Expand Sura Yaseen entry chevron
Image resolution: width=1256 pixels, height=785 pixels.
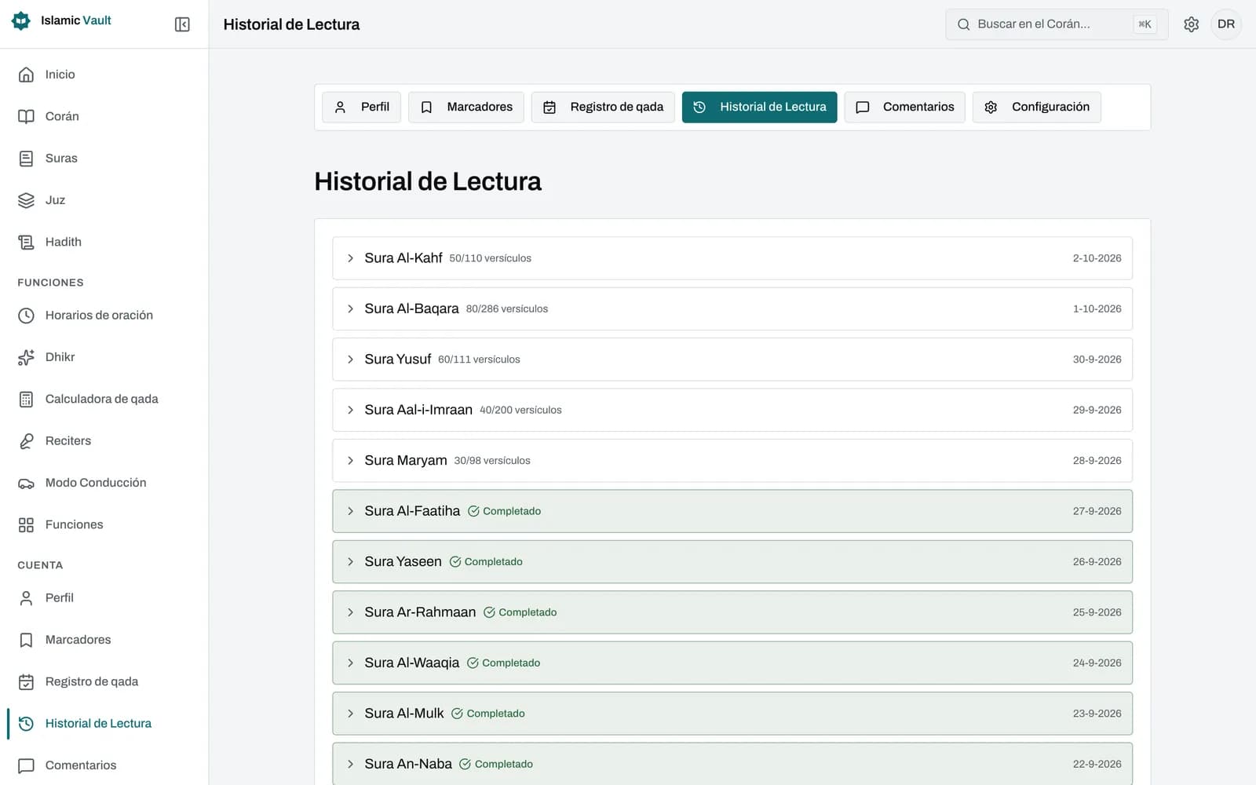tap(350, 562)
